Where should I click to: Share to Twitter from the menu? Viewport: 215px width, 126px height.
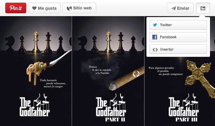178,25
